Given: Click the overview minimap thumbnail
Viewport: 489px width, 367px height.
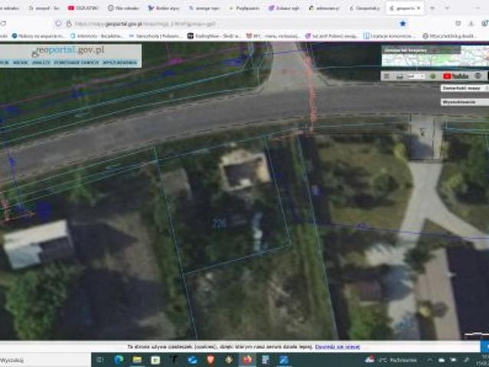Looking at the screenshot, I should 435,56.
